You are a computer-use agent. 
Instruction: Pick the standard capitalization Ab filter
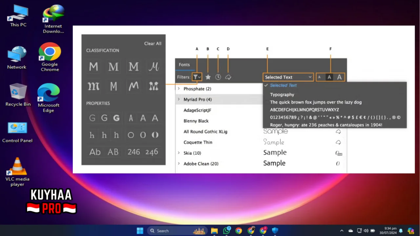[95, 152]
